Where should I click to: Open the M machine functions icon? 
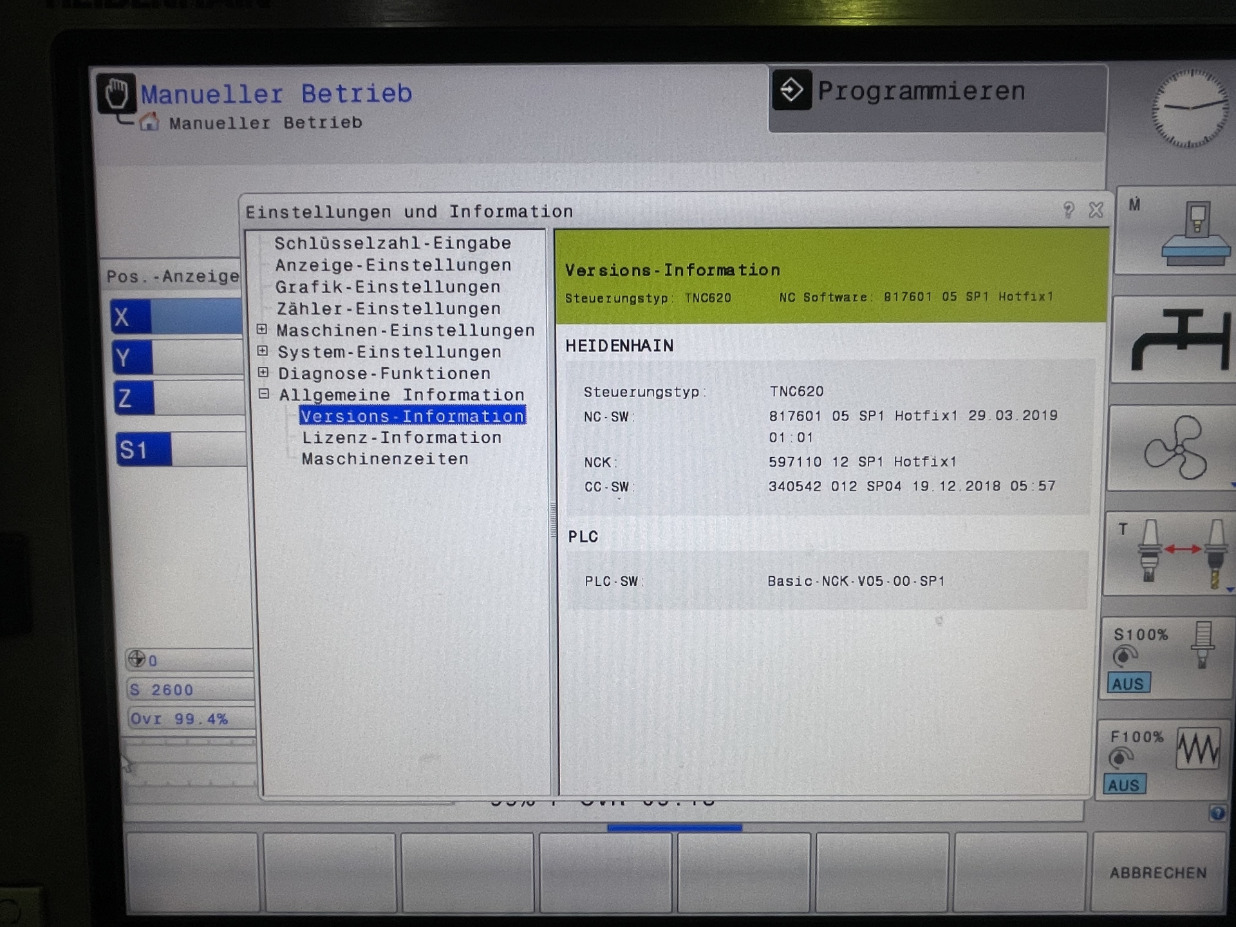pos(1175,232)
